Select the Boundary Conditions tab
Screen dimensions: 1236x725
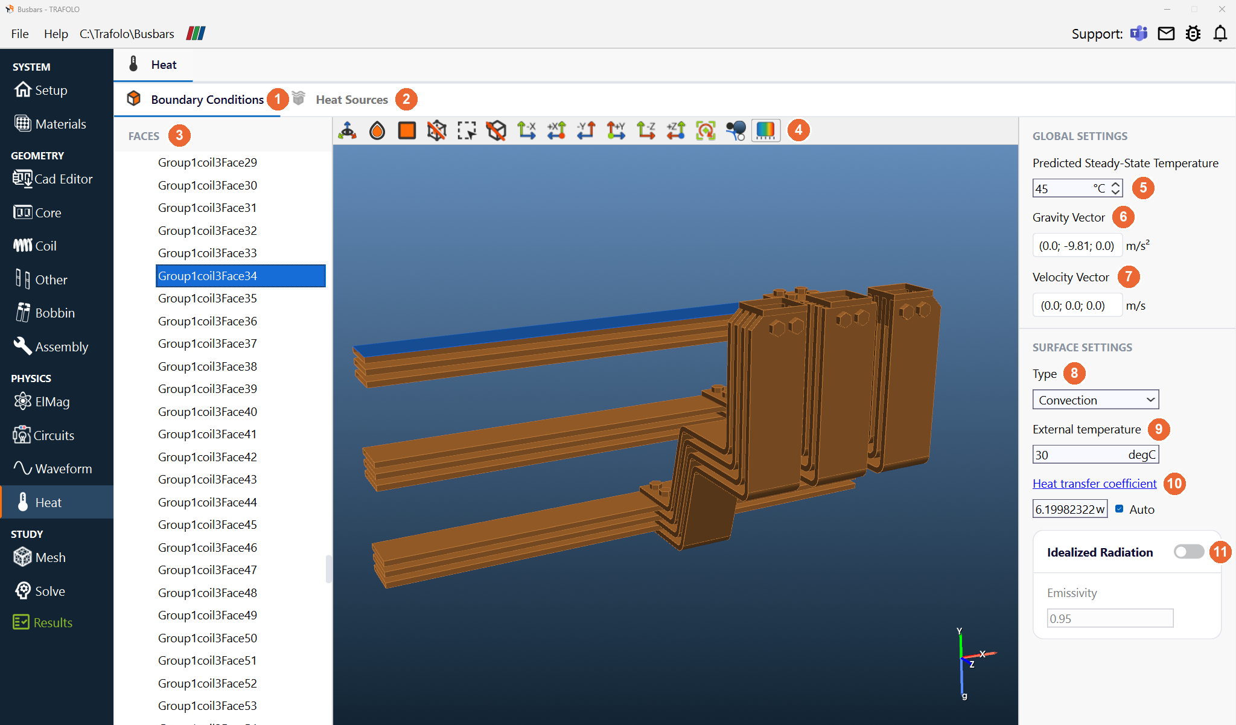pos(207,100)
